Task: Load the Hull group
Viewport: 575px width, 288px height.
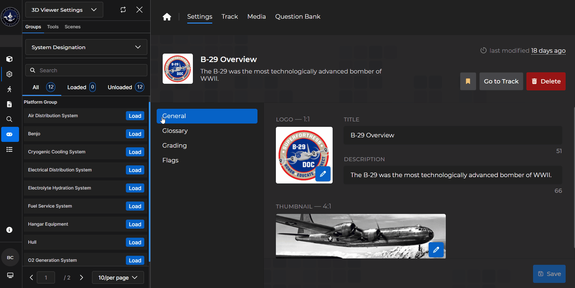Action: coord(135,243)
